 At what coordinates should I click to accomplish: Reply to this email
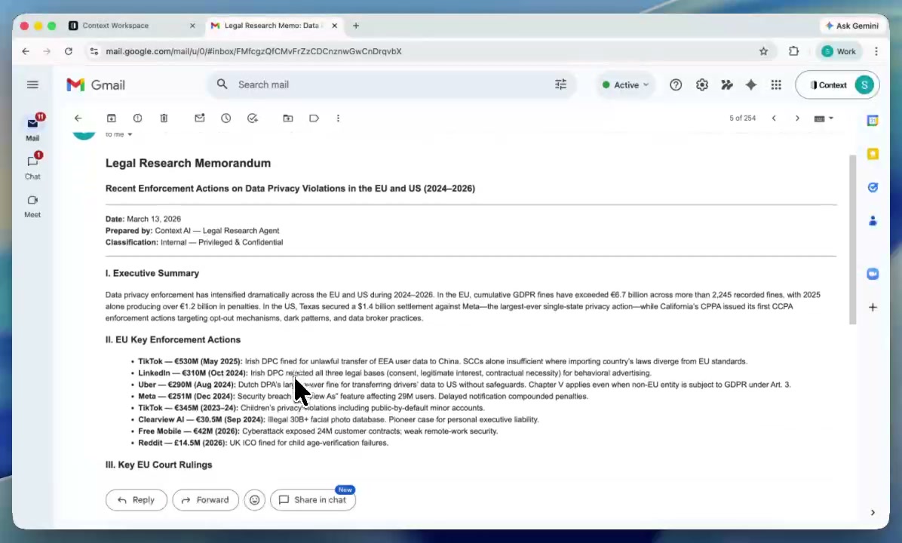[137, 500]
